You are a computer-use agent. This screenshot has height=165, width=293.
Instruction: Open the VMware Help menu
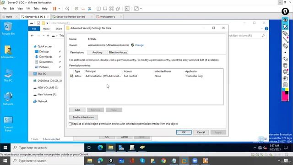(x=45, y=9)
